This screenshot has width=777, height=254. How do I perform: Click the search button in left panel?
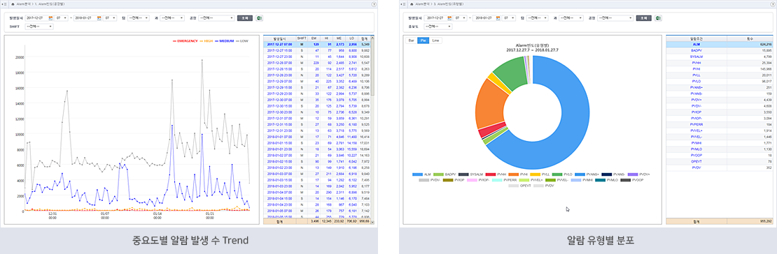point(244,17)
